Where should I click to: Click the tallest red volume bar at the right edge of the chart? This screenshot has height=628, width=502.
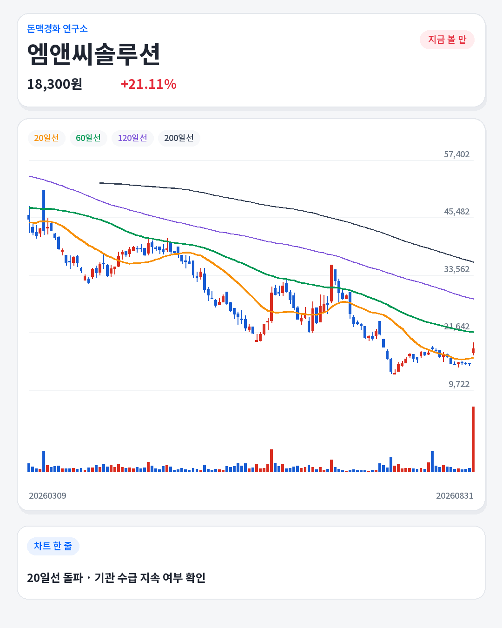coord(473,439)
